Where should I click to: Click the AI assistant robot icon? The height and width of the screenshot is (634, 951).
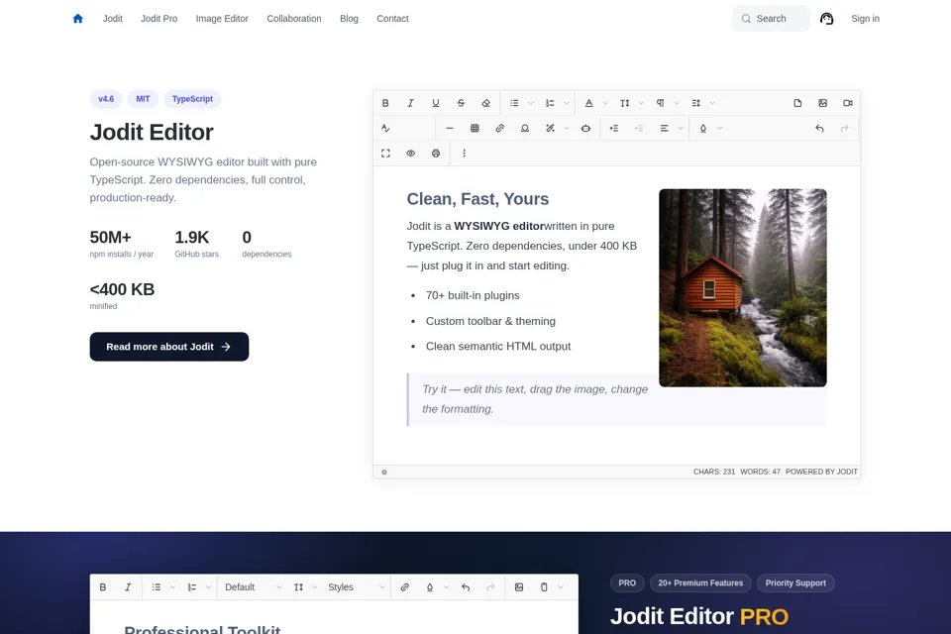click(x=585, y=128)
